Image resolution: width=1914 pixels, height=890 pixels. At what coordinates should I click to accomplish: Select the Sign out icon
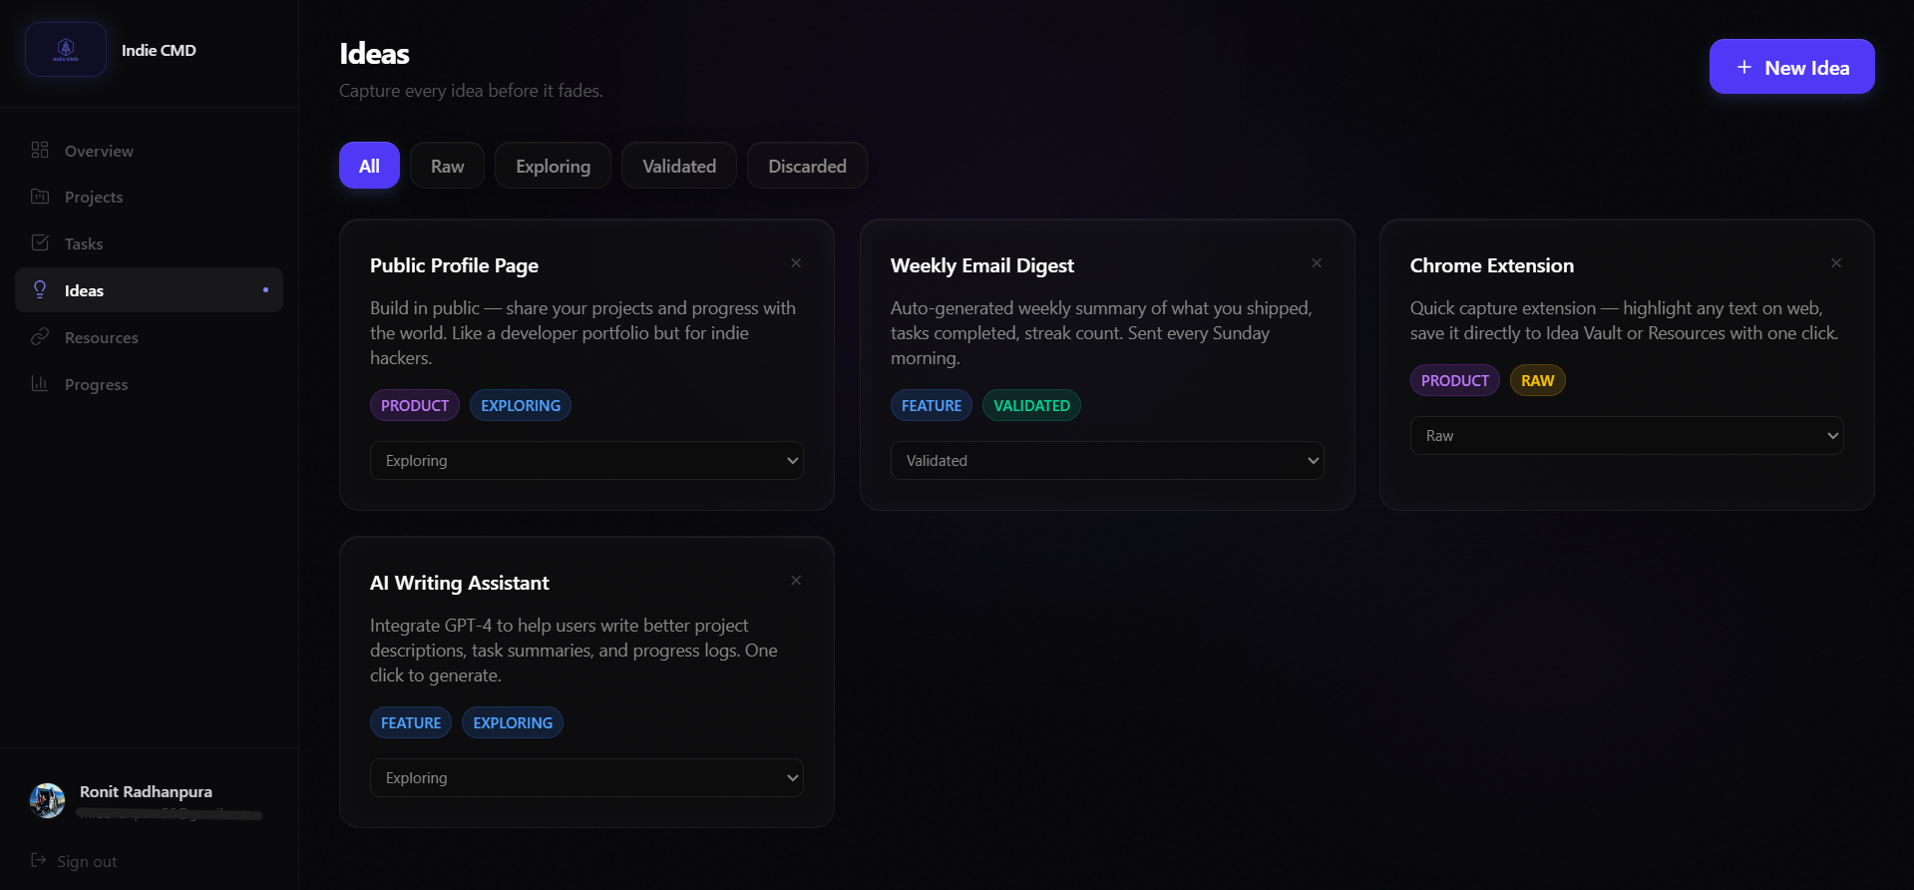coord(38,860)
